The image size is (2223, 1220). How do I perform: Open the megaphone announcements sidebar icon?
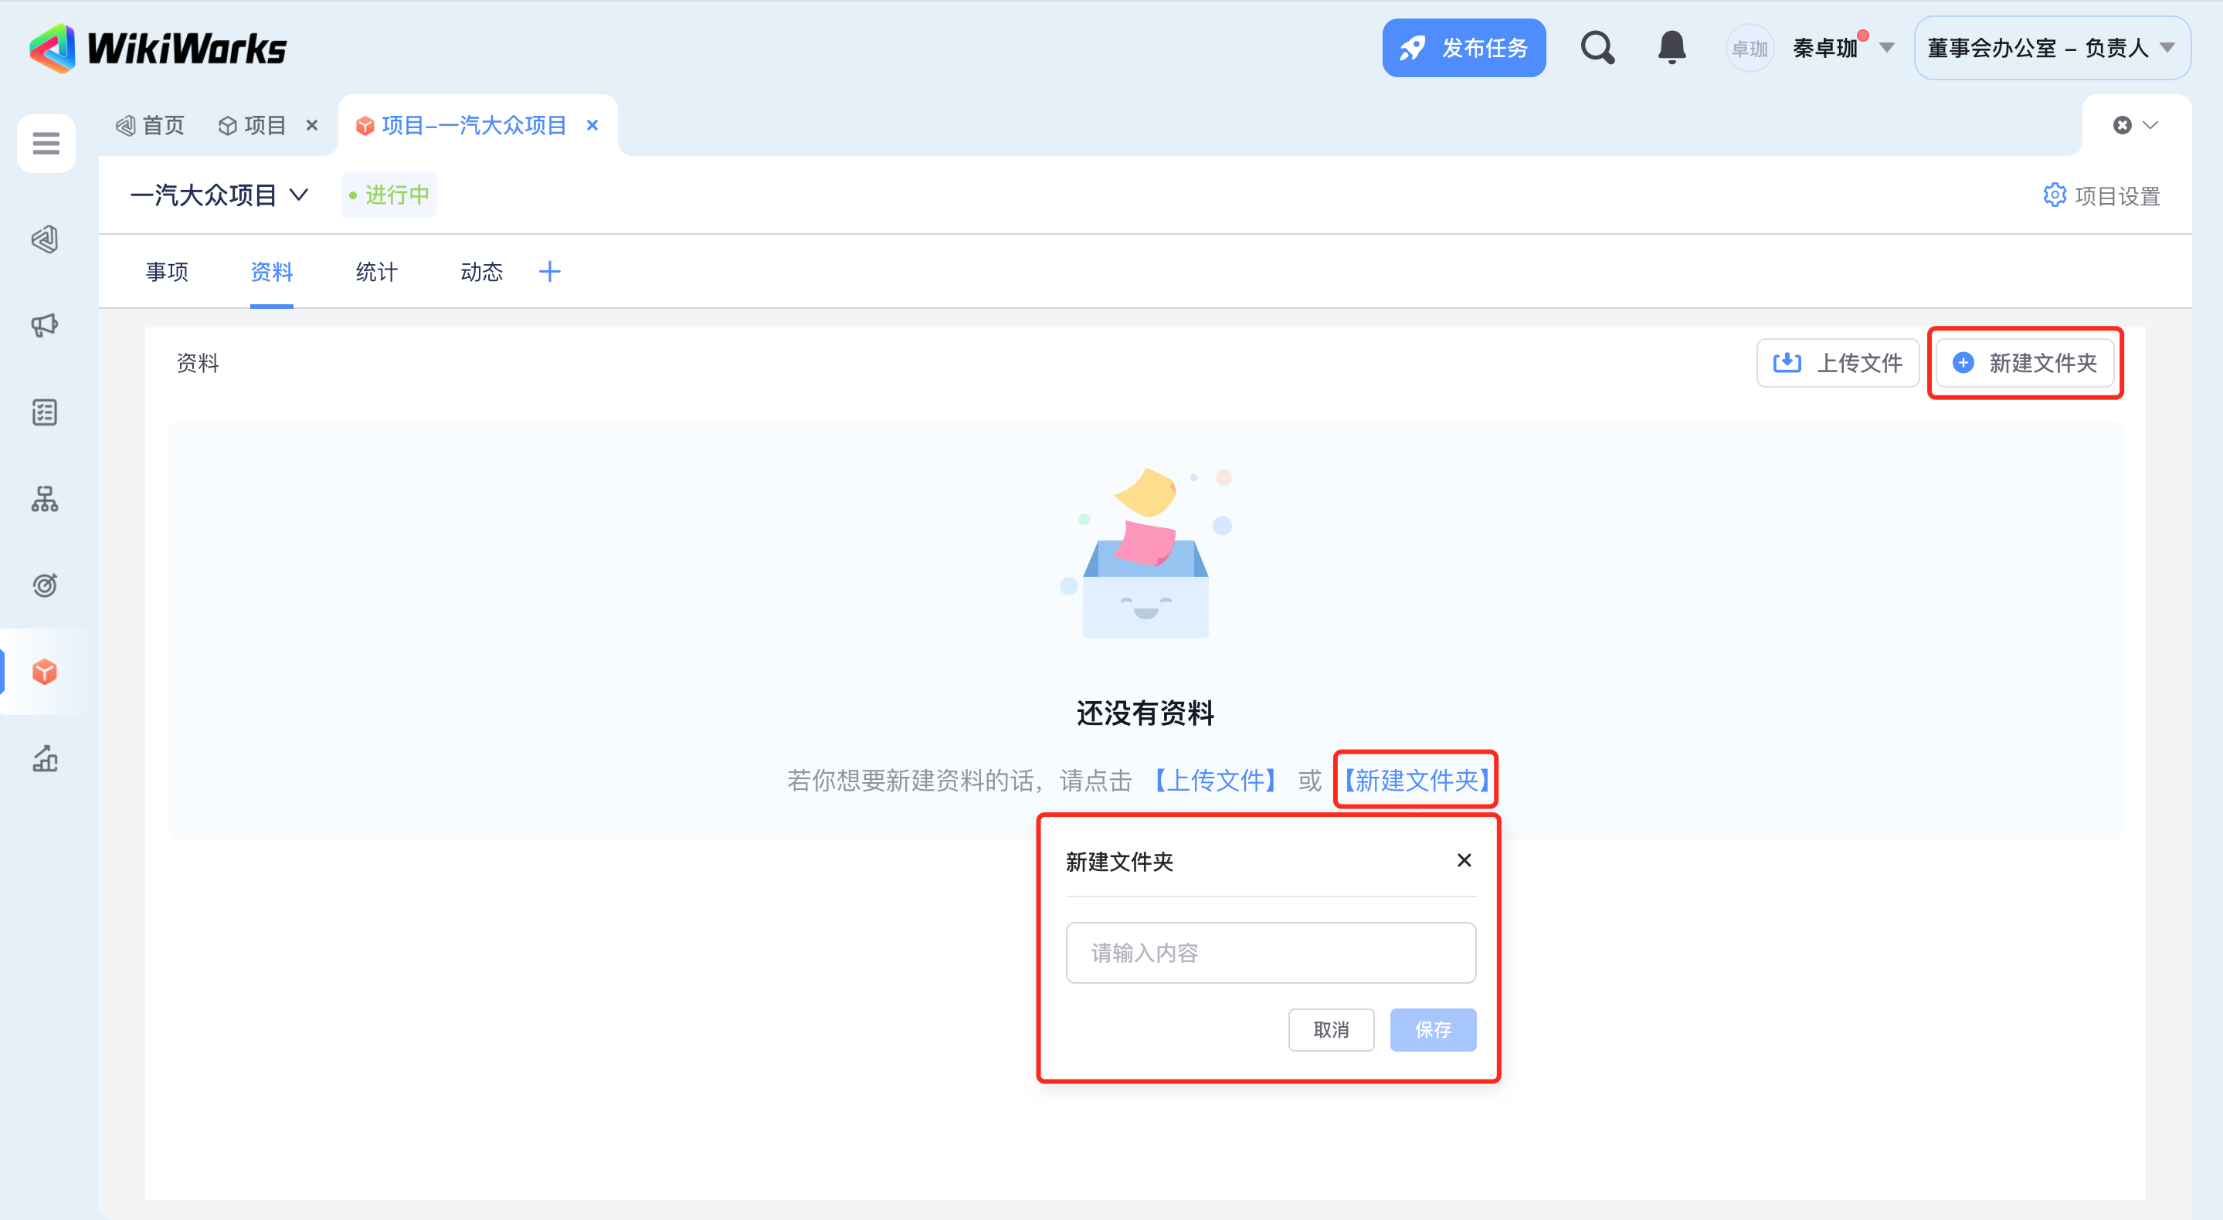45,324
